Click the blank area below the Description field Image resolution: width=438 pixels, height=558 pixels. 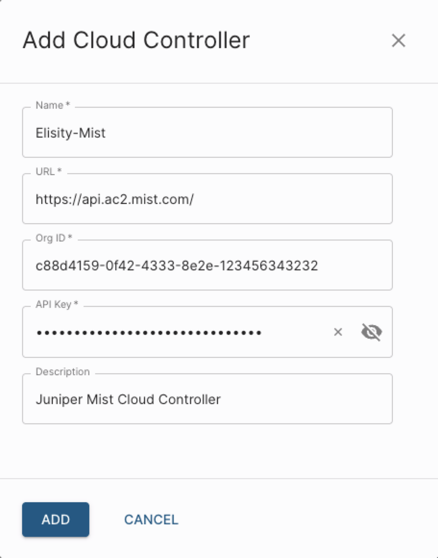pyautogui.click(x=207, y=450)
